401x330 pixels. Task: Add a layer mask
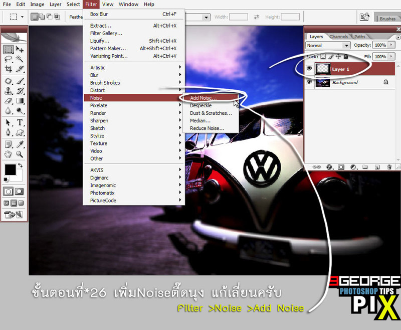click(x=341, y=167)
